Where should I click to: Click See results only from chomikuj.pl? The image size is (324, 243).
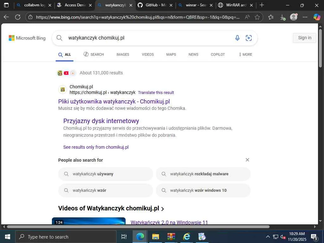click(x=96, y=147)
